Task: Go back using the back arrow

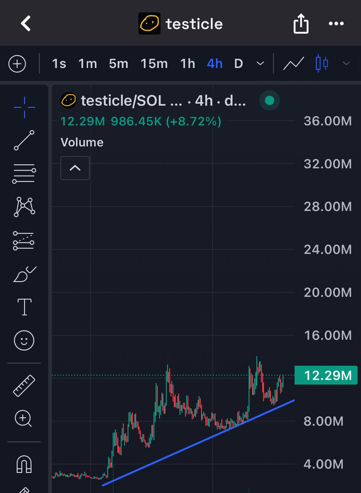Action: click(26, 23)
